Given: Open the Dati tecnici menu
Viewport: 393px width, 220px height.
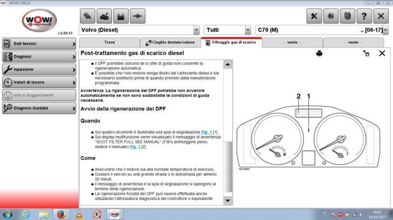Looking at the screenshot, I should coord(39,44).
